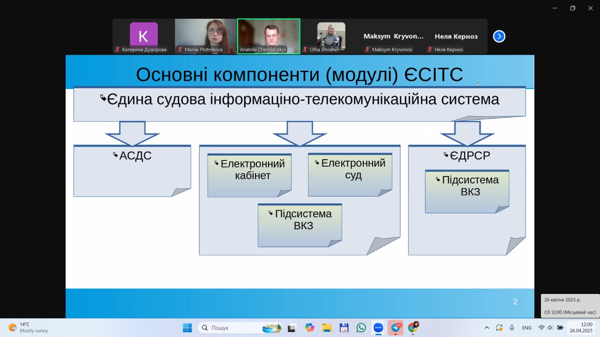The height and width of the screenshot is (337, 600).
Task: Click Єдина судова інформаціно-телекомунікаційна система box
Action: (x=300, y=104)
